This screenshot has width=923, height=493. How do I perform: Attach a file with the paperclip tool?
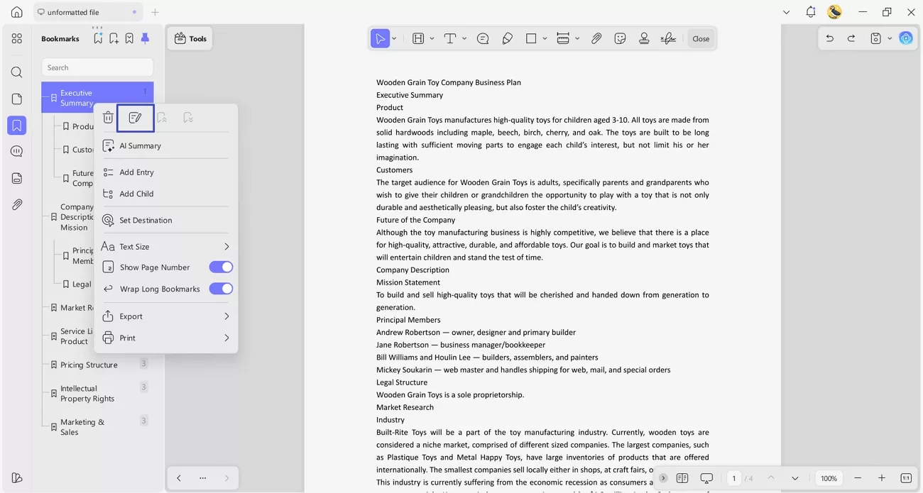coord(596,38)
